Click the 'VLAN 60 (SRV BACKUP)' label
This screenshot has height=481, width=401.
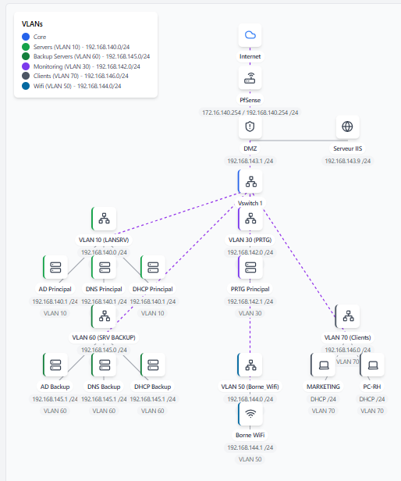pyautogui.click(x=104, y=337)
